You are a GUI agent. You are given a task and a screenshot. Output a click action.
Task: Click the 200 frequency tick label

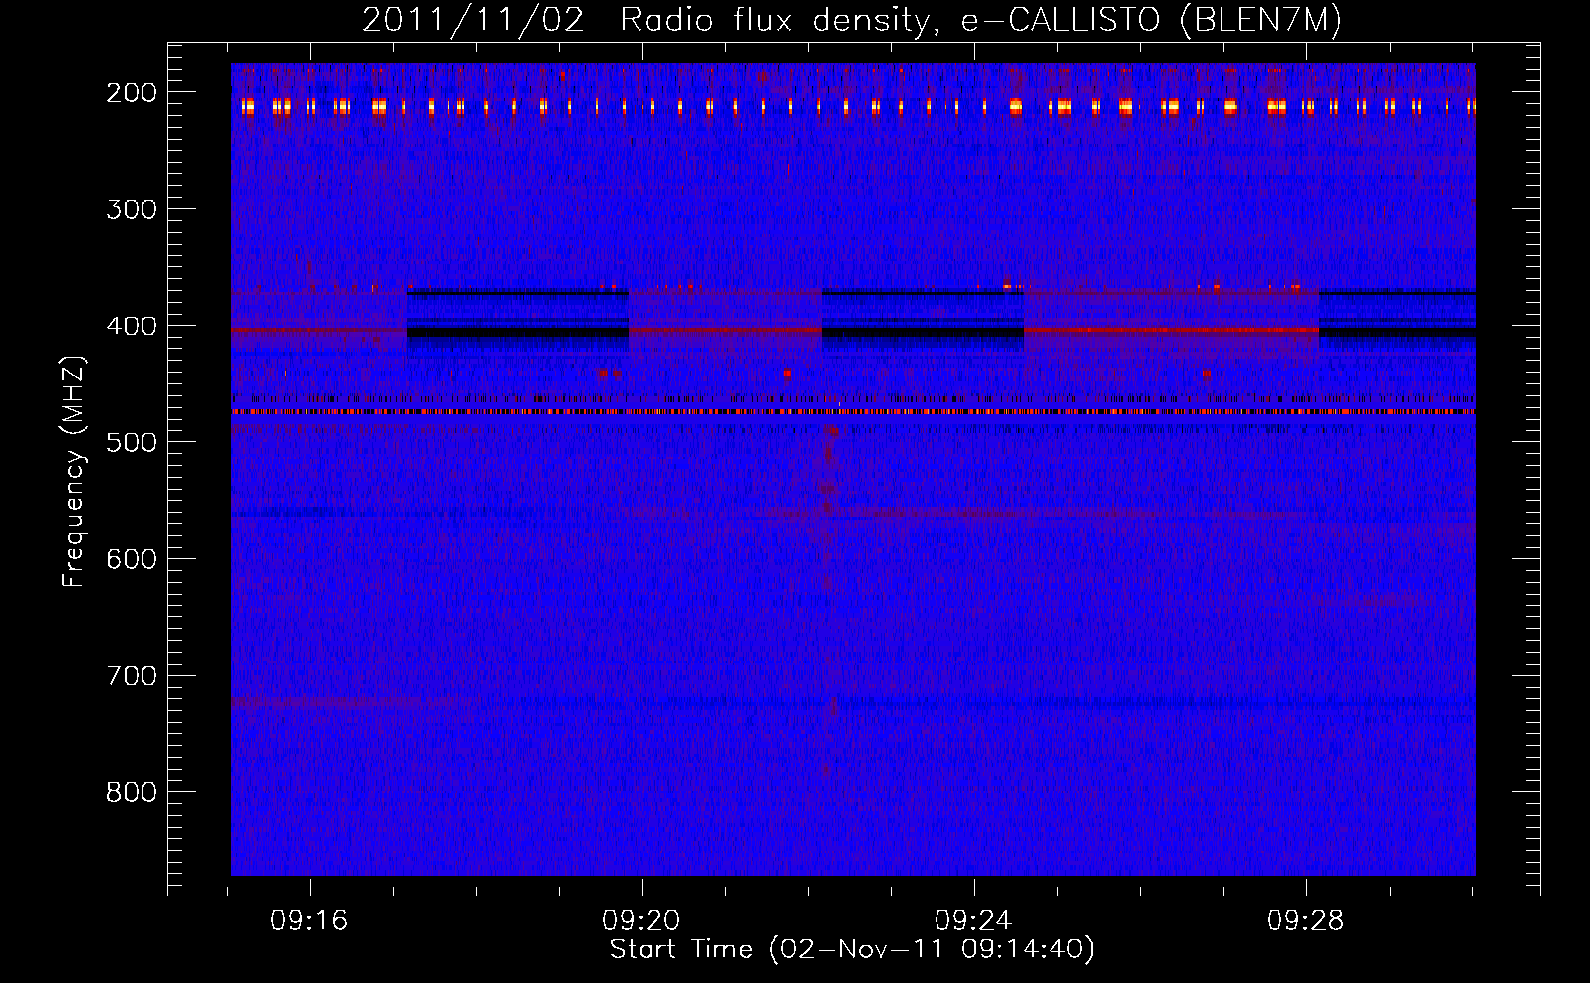click(x=132, y=92)
